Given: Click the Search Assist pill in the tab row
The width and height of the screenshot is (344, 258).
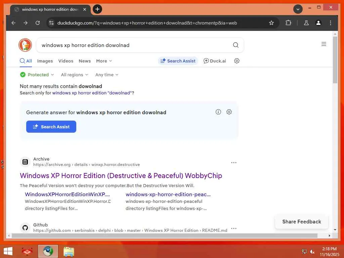Looking at the screenshot, I should pyautogui.click(x=178, y=61).
